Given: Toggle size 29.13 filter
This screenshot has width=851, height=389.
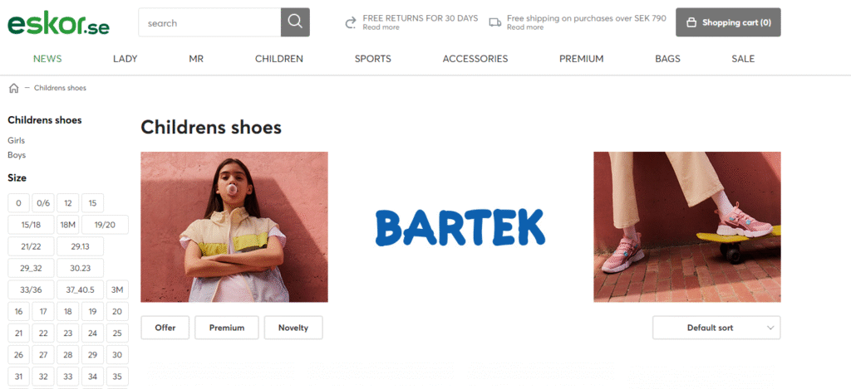Looking at the screenshot, I should 81,246.
